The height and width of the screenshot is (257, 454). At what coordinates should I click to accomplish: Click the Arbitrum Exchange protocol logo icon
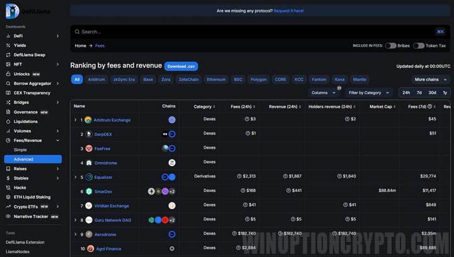[88, 119]
